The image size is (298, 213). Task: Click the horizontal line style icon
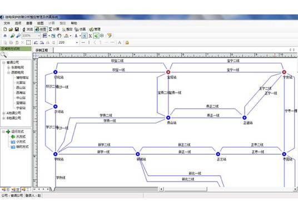point(83,43)
